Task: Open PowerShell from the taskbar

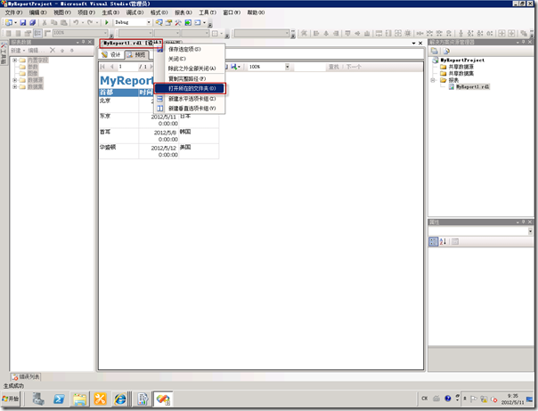Action: (x=60, y=399)
